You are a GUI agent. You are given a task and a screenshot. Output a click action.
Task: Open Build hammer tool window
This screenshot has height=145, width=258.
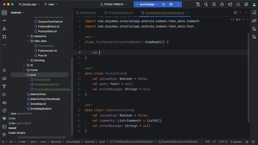point(4,87)
